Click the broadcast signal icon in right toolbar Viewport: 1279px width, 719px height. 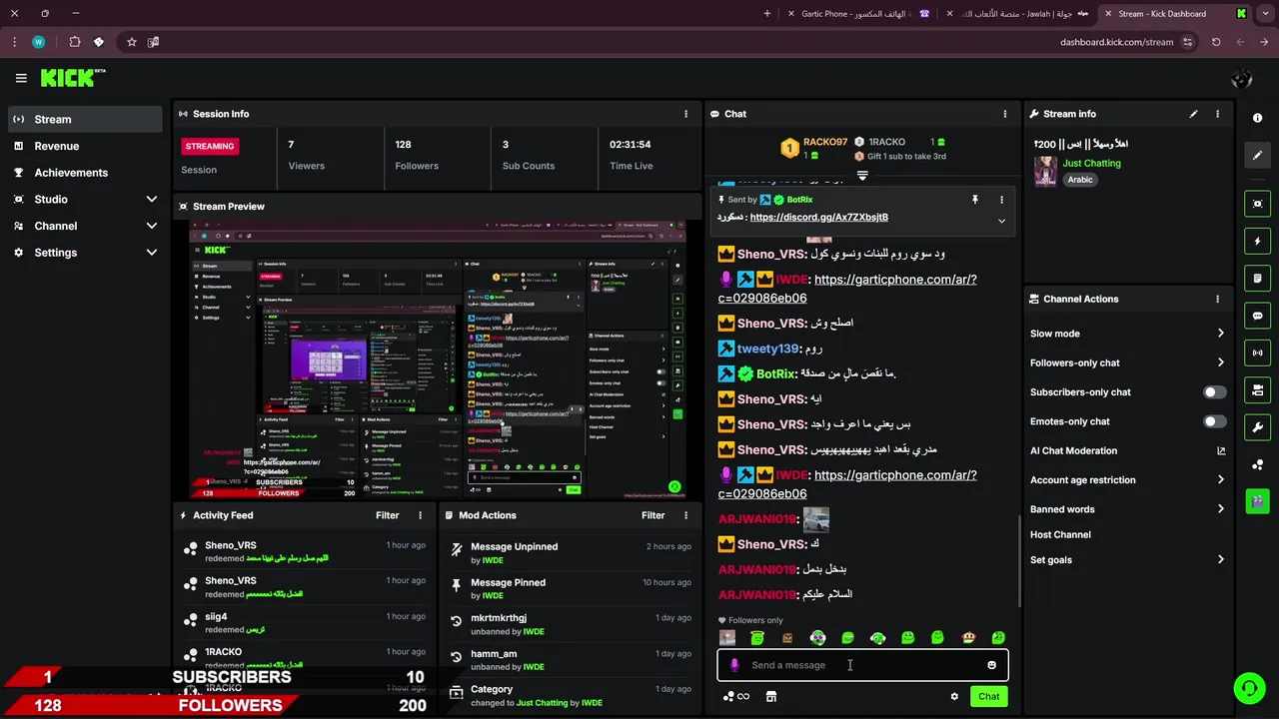[1257, 353]
